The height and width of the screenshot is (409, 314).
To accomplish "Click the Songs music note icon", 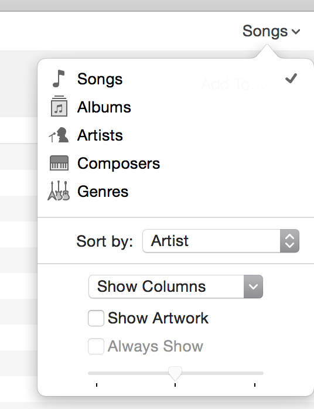I will click(x=59, y=79).
